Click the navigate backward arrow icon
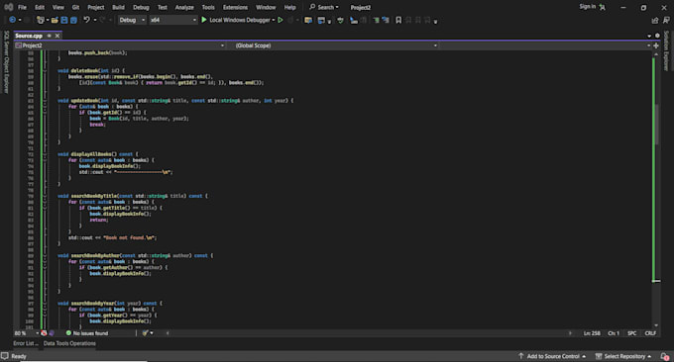674x362 pixels. point(12,20)
